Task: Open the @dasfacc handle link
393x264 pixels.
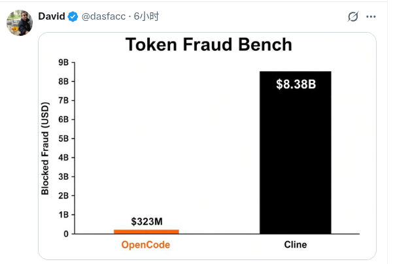Action: pos(103,16)
